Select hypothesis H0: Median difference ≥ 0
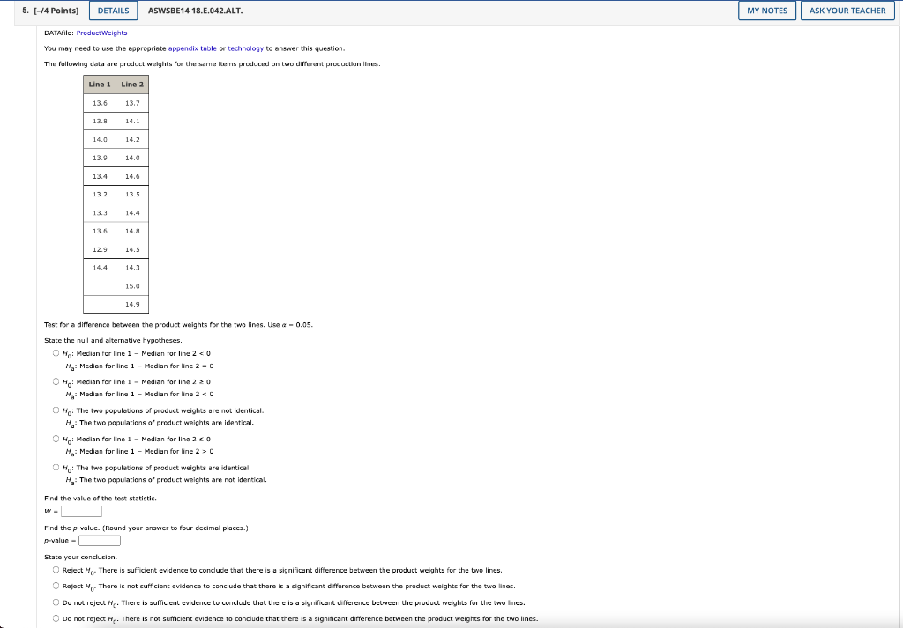 pos(56,381)
